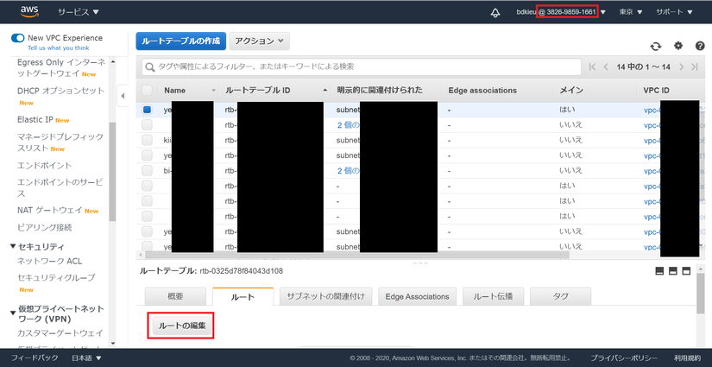
Task: Switch to the 概要 tab
Action: (x=175, y=296)
